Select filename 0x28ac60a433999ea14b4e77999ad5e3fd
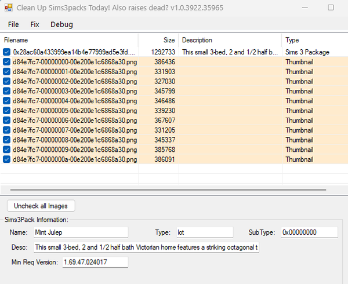The height and width of the screenshot is (284, 348). pyautogui.click(x=74, y=52)
